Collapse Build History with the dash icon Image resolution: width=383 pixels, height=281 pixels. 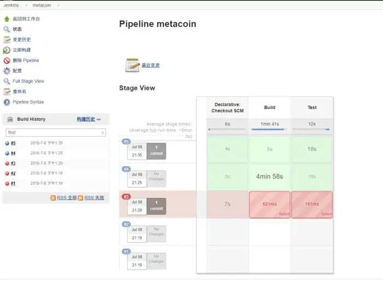pyautogui.click(x=98, y=119)
